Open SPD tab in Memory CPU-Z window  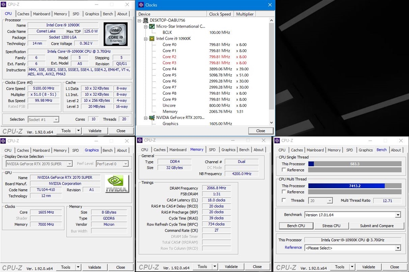pyautogui.click(x=212, y=150)
